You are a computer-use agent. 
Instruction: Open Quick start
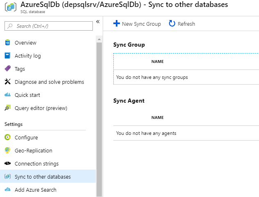point(27,95)
